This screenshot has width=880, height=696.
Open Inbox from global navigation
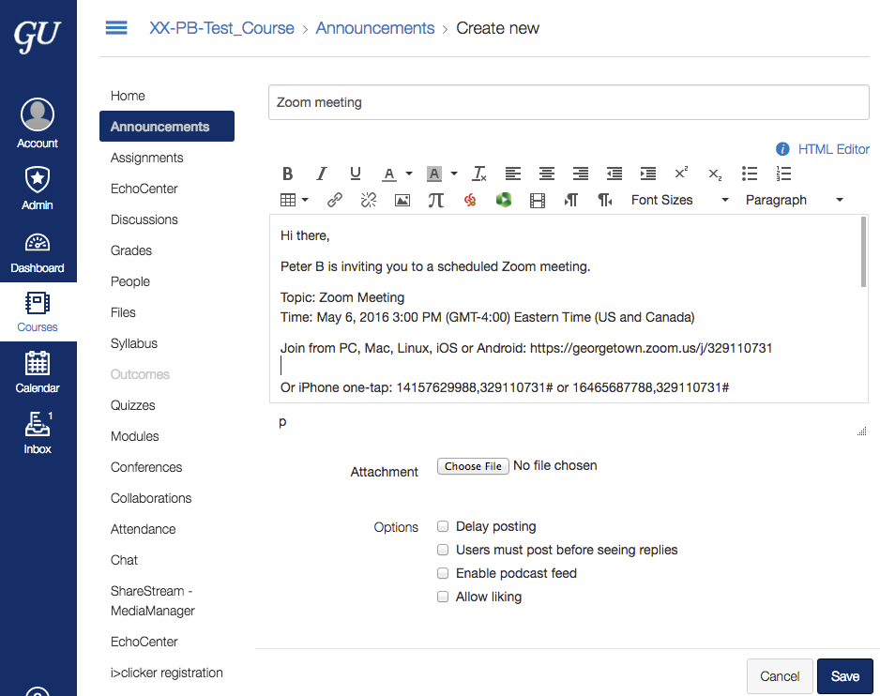[x=38, y=432]
